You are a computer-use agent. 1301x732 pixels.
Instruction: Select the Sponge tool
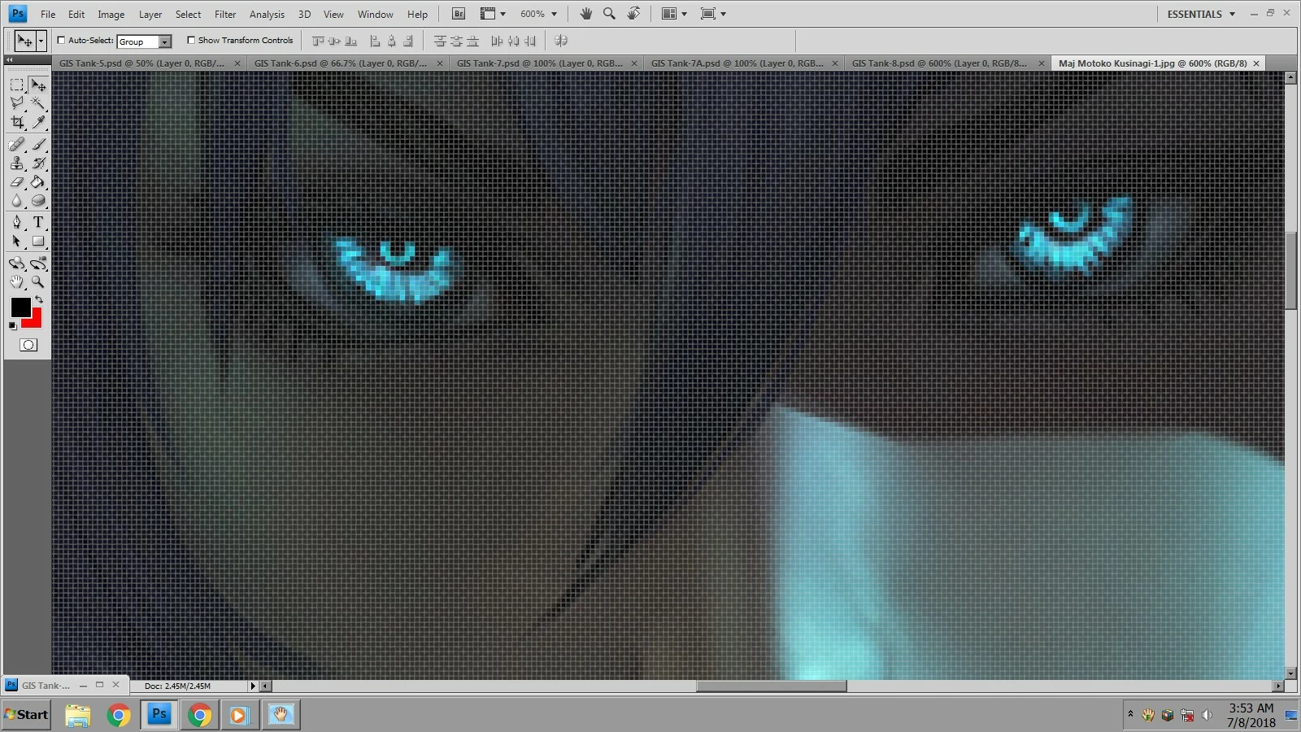click(38, 201)
